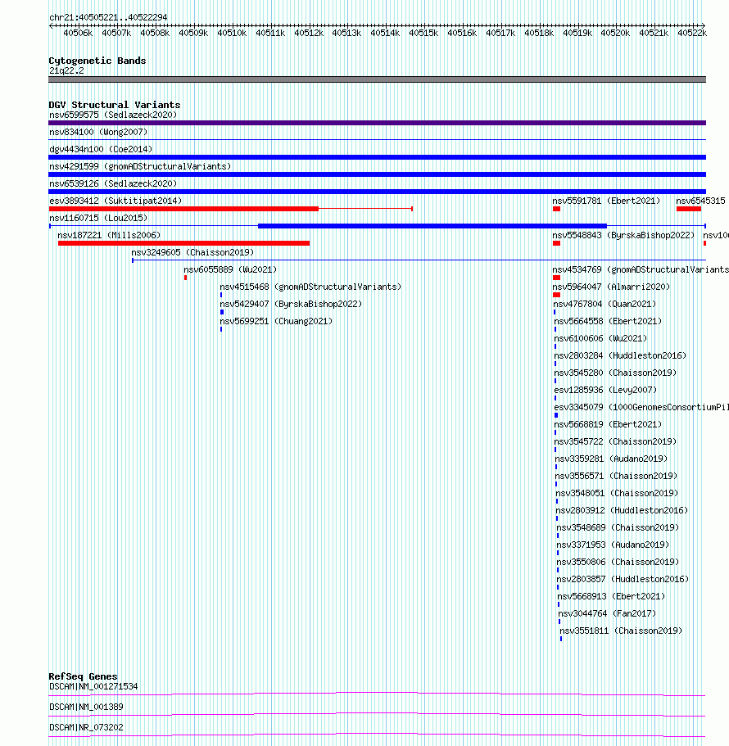Click the 40510k ruler position
The height and width of the screenshot is (746, 729).
point(232,33)
